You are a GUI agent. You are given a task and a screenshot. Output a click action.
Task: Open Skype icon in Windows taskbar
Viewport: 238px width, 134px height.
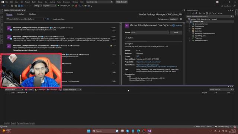(x=128, y=131)
